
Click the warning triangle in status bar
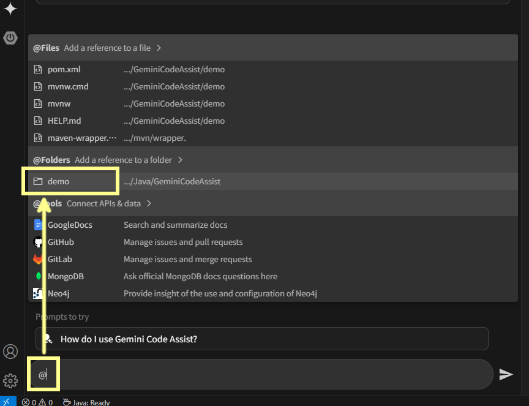pyautogui.click(x=42, y=402)
